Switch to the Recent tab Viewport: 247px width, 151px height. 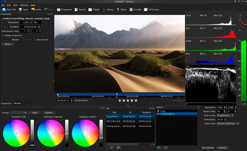pyautogui.click(x=17, y=103)
